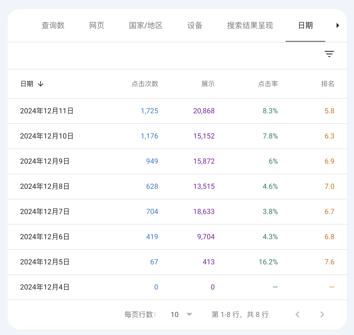
Task: Click the clicks value 949
Action: tap(152, 161)
